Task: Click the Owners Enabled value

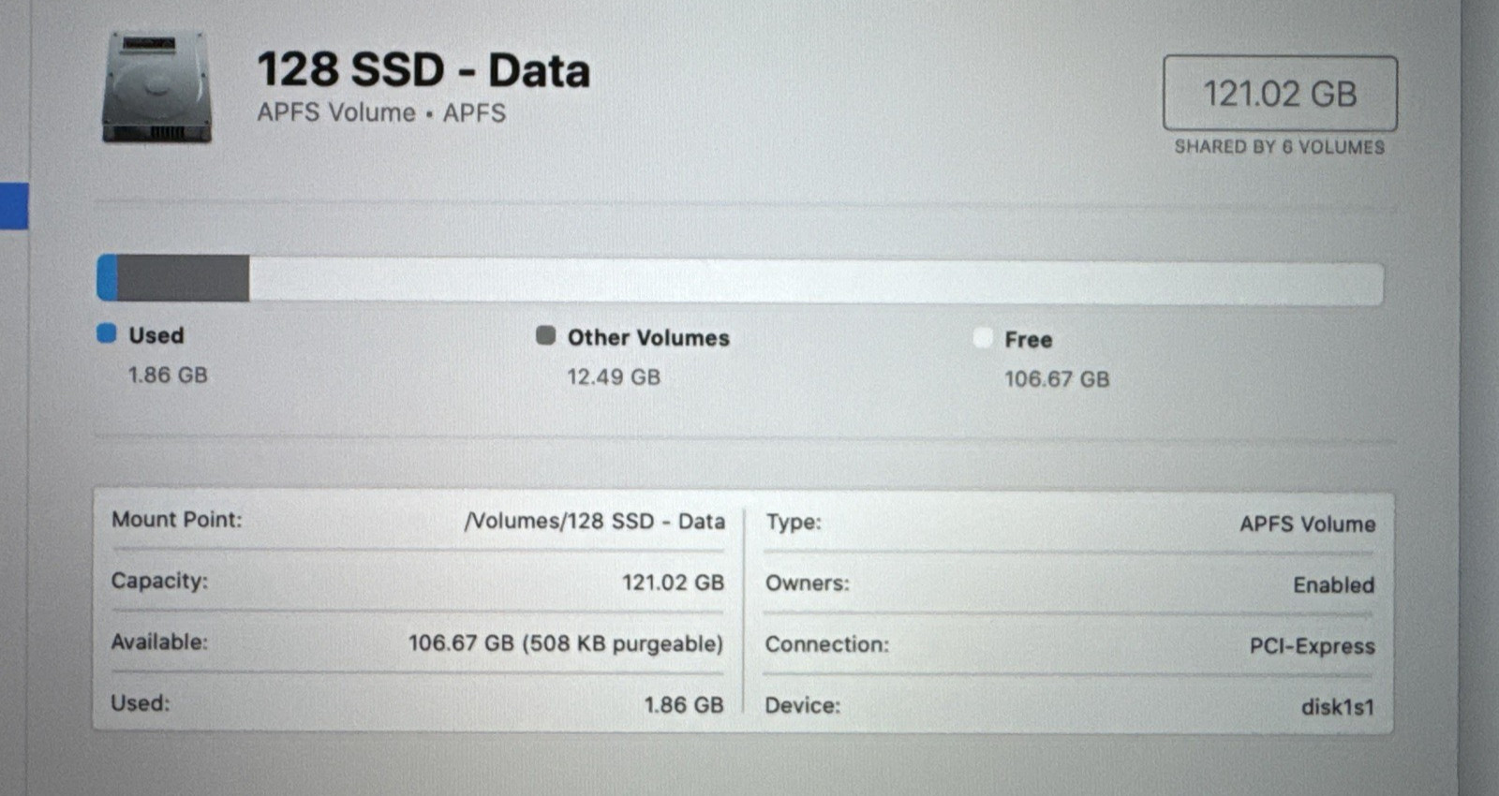Action: 1333,585
